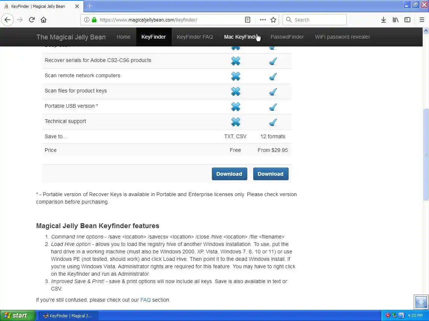Select the KeyFinder nav item
Screen dimensions: 429x321
[x=153, y=37]
